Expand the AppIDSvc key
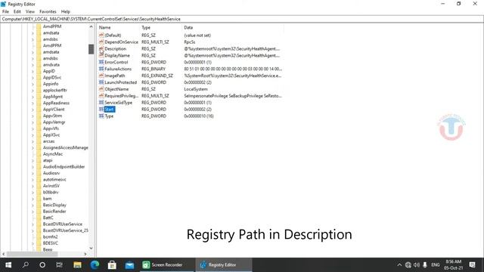 [33, 77]
